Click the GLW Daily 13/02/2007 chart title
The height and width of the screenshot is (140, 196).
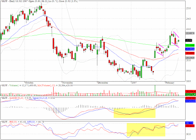point(40,1)
